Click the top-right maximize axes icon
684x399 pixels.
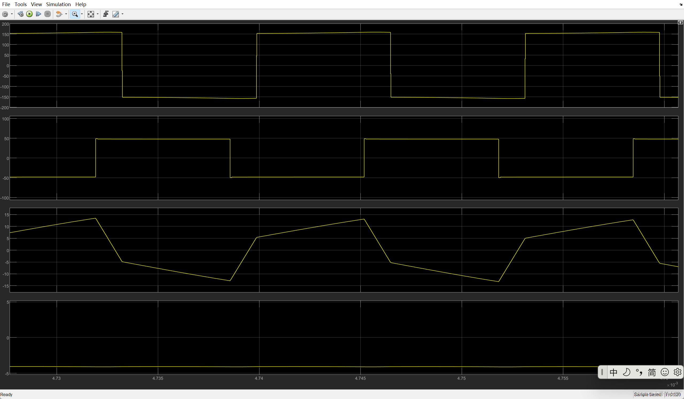tap(680, 22)
